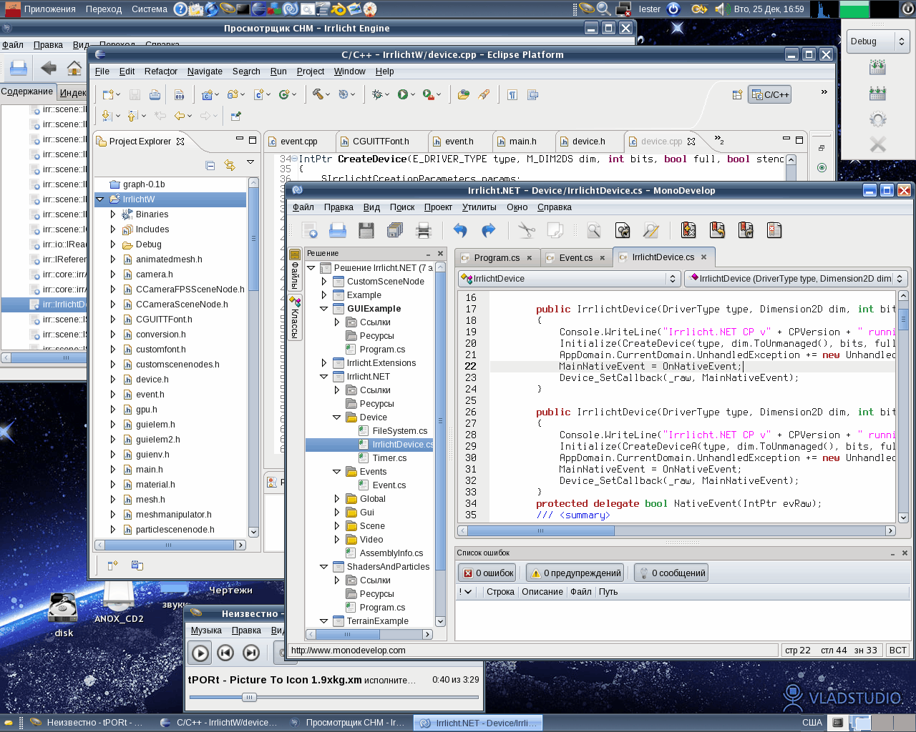
Task: Click Eclipse Search flashlight icon
Action: pyautogui.click(x=484, y=94)
